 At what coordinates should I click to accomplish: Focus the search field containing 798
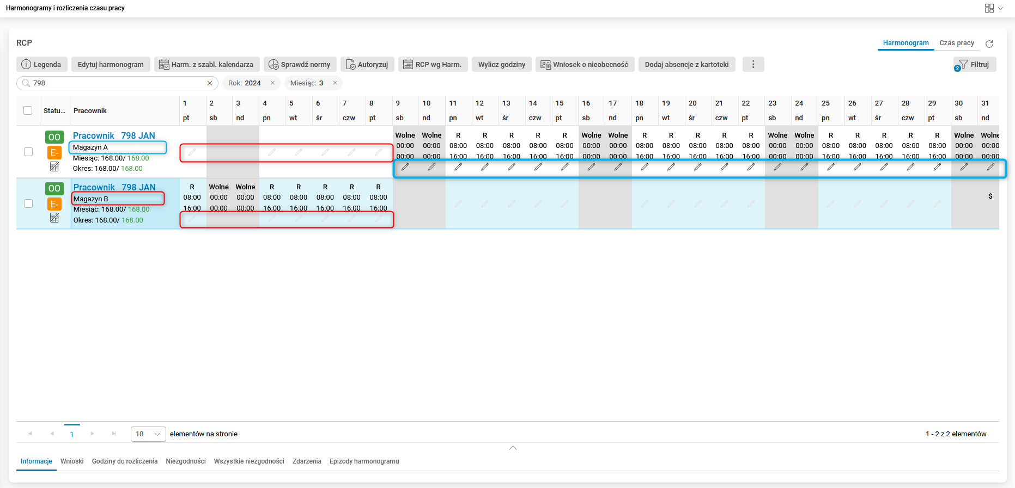(117, 83)
